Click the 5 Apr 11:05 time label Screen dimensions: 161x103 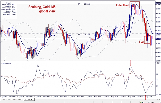point(106,97)
